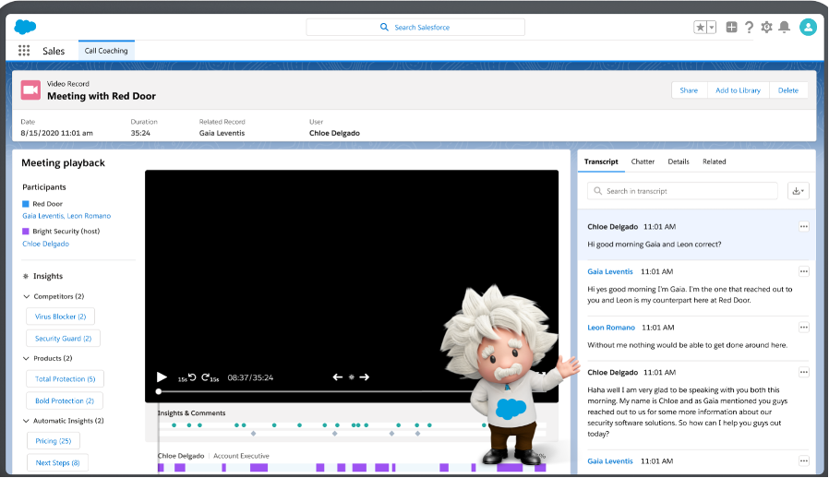Open the Chloe Delgado user field

pyautogui.click(x=335, y=133)
